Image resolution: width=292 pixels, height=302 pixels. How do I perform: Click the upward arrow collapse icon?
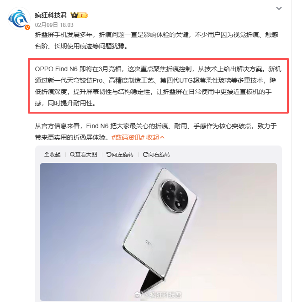[47, 155]
